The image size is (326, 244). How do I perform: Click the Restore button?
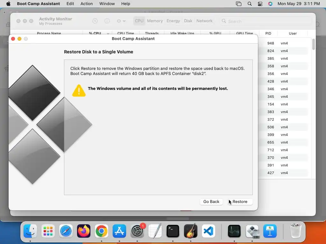(240, 202)
